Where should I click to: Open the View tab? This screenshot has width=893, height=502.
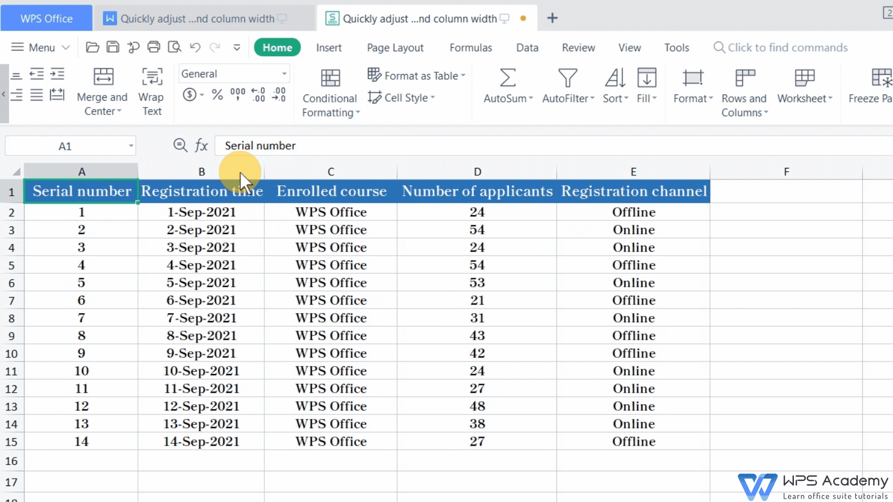pyautogui.click(x=630, y=48)
